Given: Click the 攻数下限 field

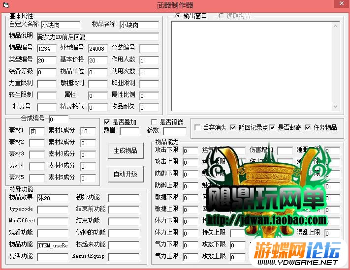Looking at the screenshot, I should [x=238, y=245].
